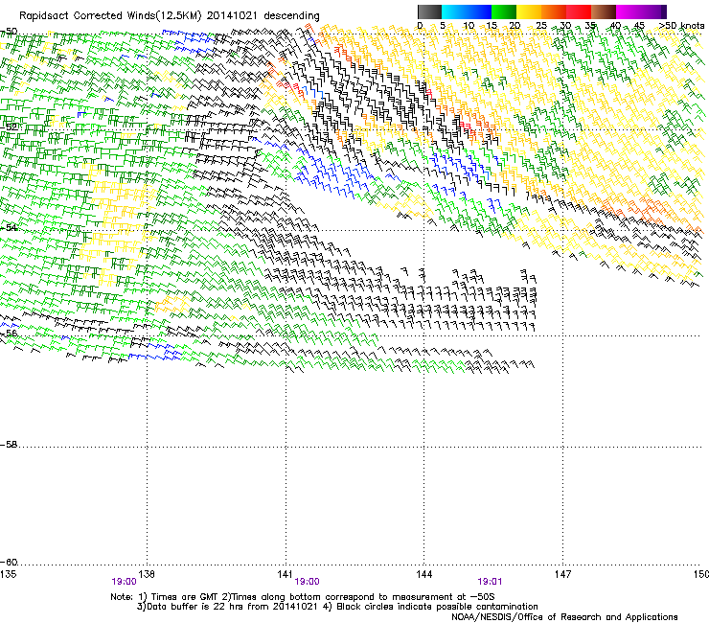The height and width of the screenshot is (623, 709).
Task: Click the 141 longitude axis label
Action: pyautogui.click(x=286, y=574)
